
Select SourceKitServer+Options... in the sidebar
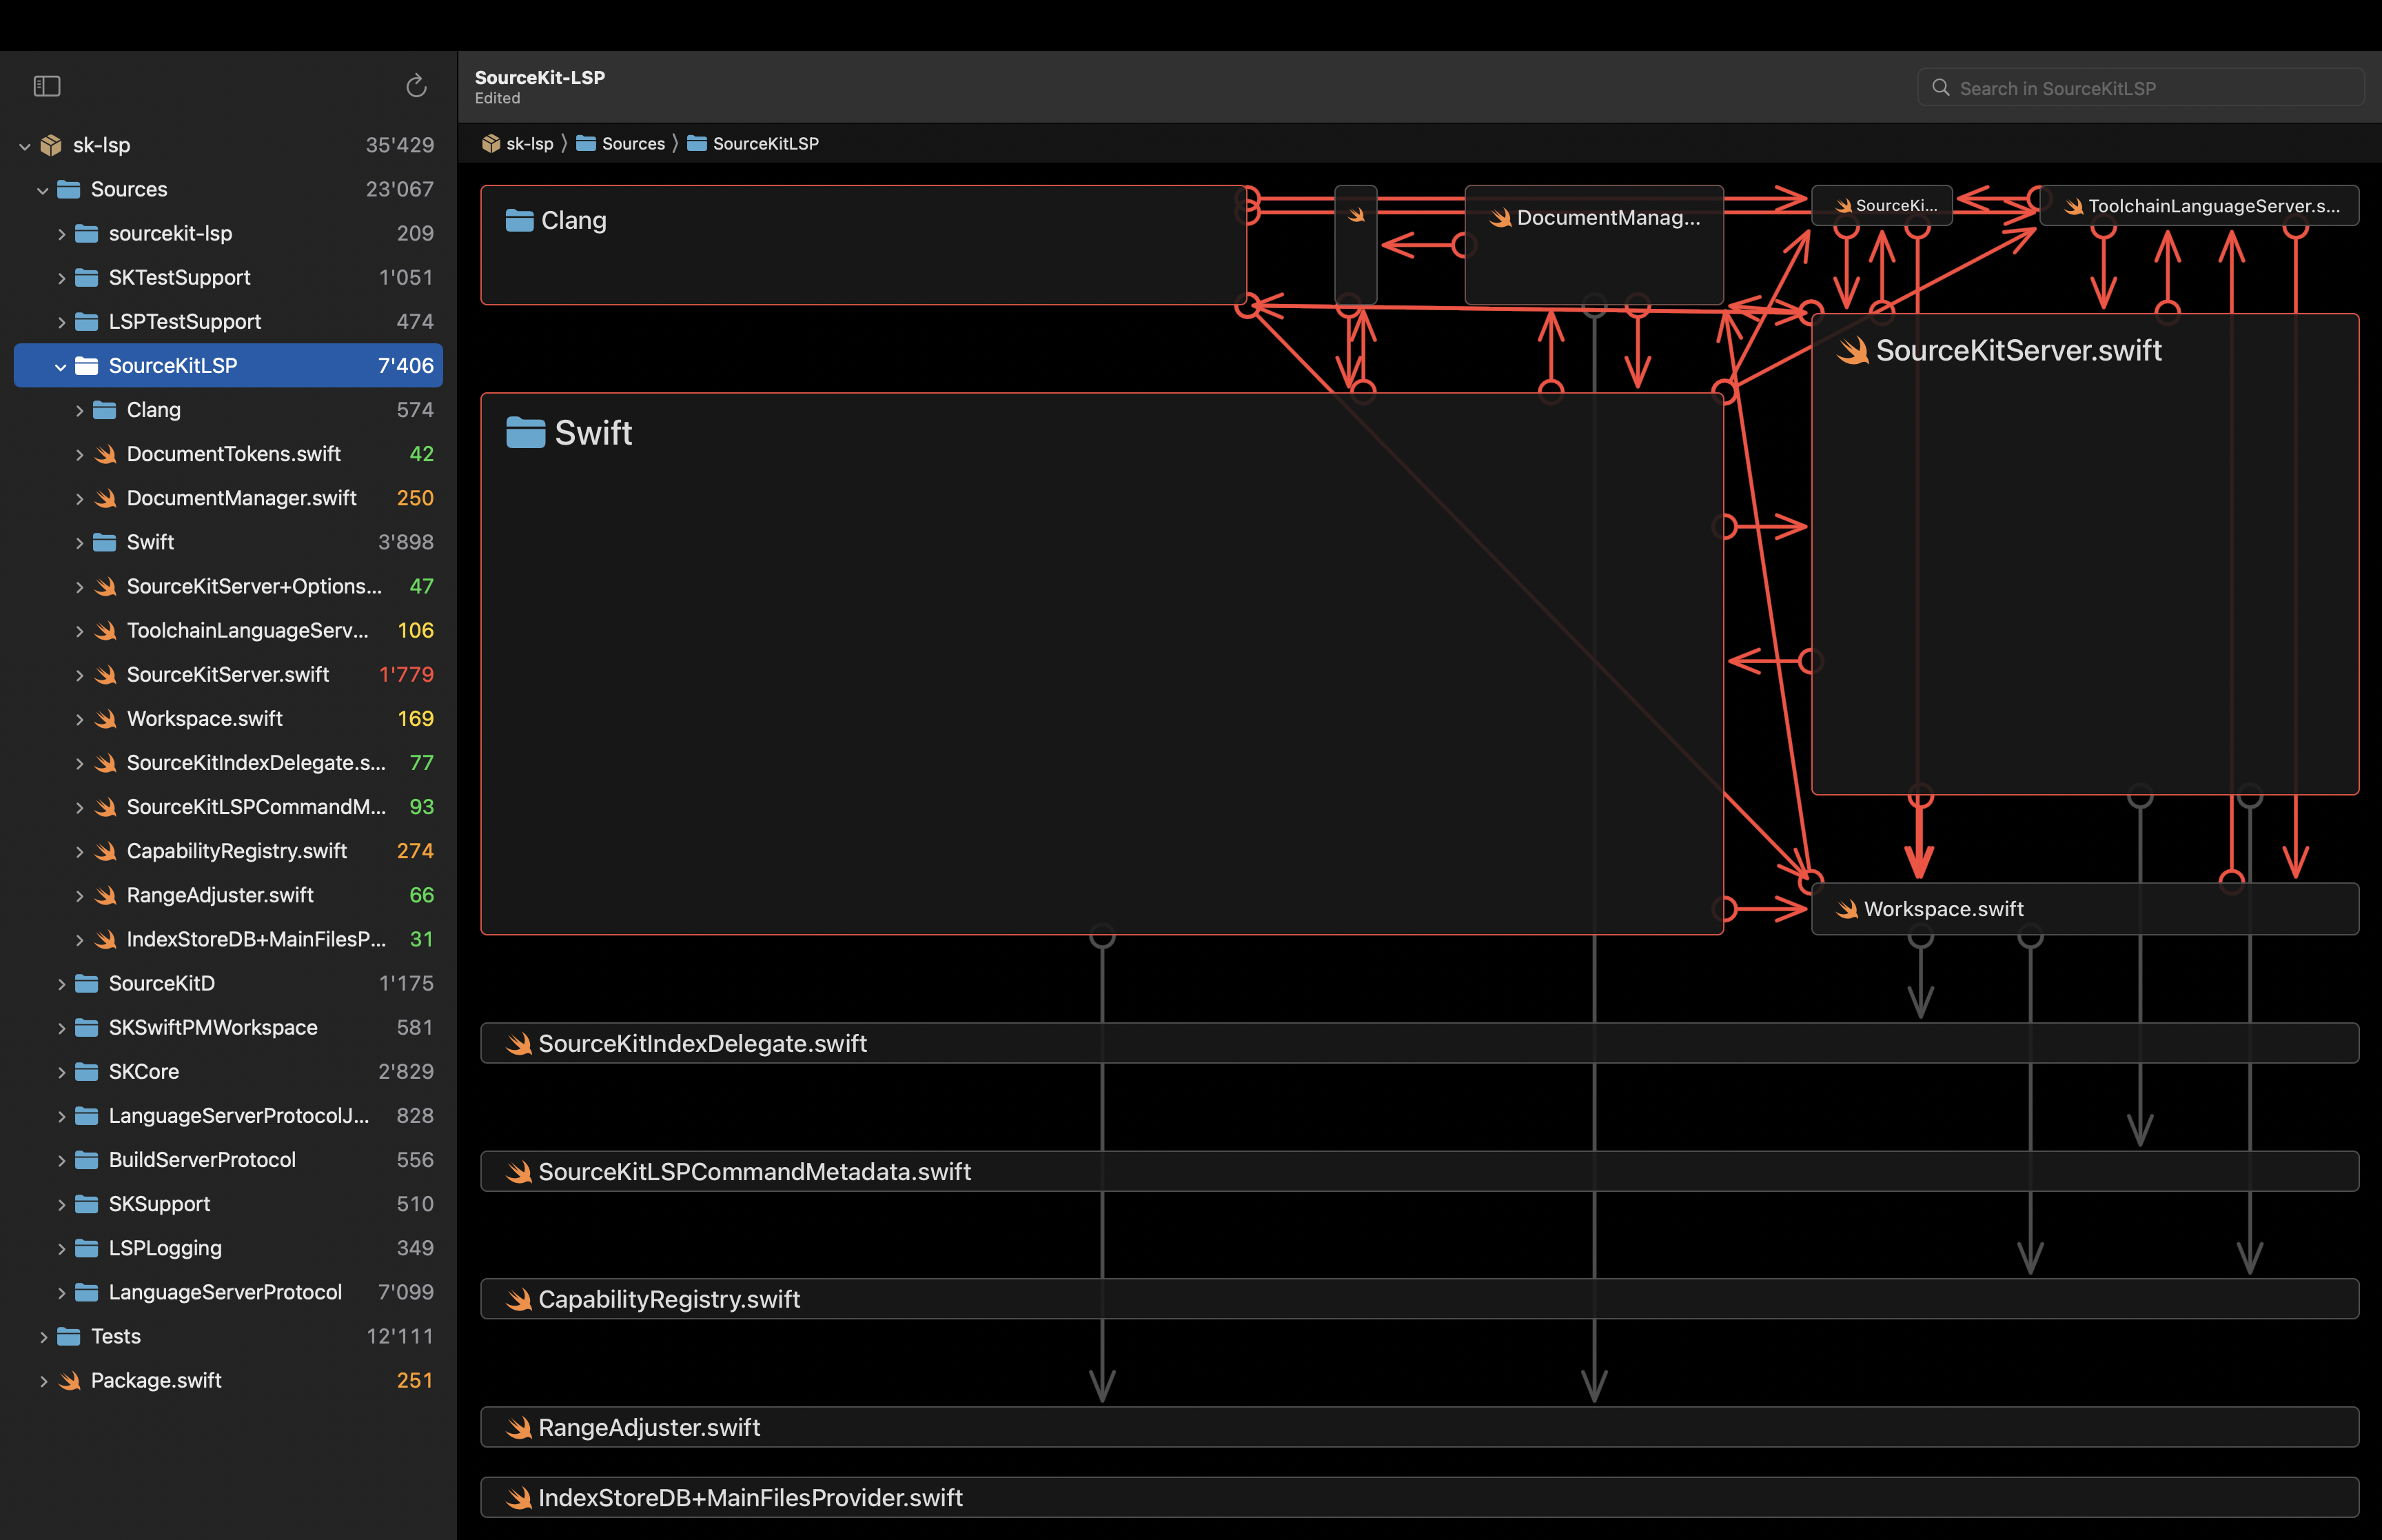coord(228,587)
